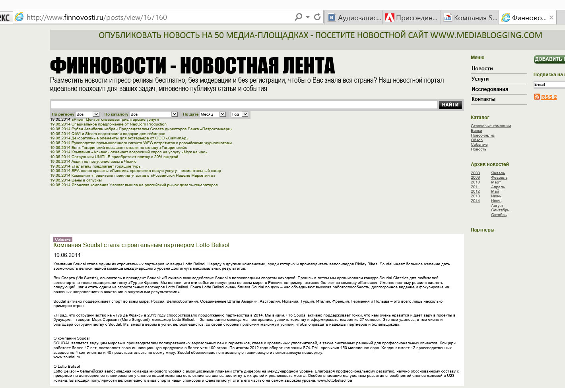Open the RSS 2 link
565x388 pixels.
coord(549,97)
